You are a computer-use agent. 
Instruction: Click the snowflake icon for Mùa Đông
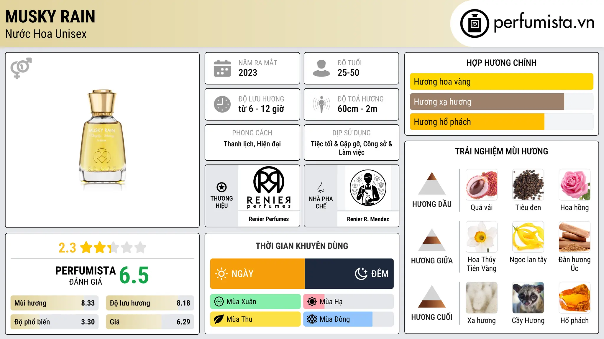(x=312, y=319)
